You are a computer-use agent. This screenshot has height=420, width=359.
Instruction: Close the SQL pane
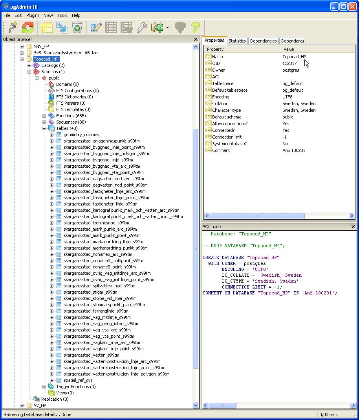click(x=353, y=227)
